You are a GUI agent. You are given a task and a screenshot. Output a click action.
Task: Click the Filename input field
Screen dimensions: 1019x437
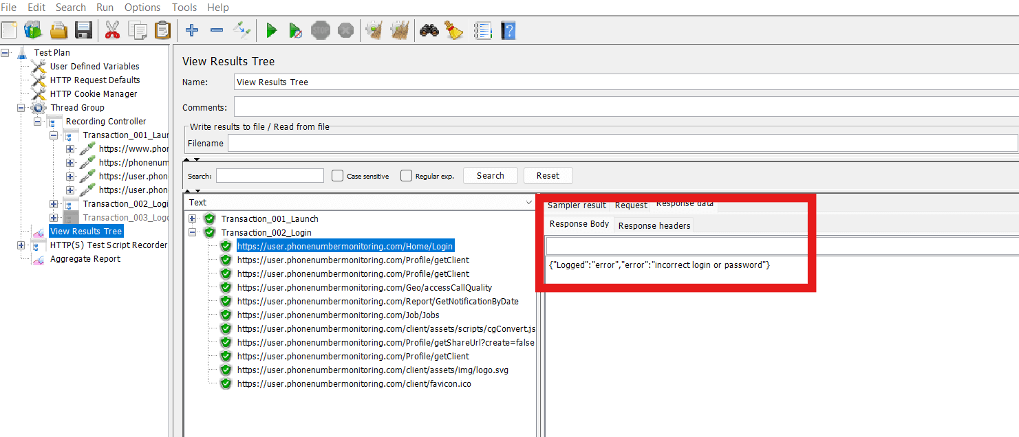pyautogui.click(x=623, y=143)
